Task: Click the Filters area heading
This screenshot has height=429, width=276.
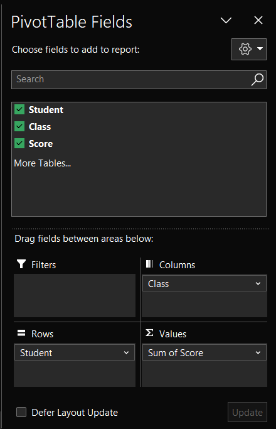Action: pos(43,265)
